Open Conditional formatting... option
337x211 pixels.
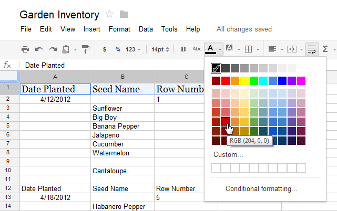261,188
